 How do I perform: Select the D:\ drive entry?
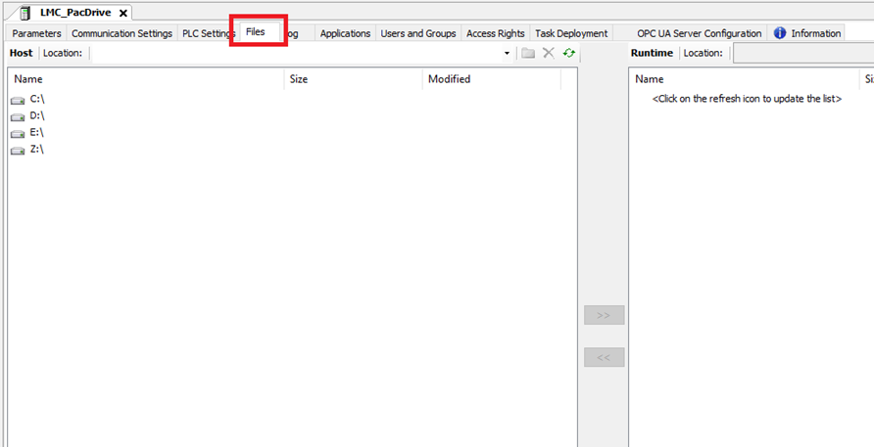(36, 115)
